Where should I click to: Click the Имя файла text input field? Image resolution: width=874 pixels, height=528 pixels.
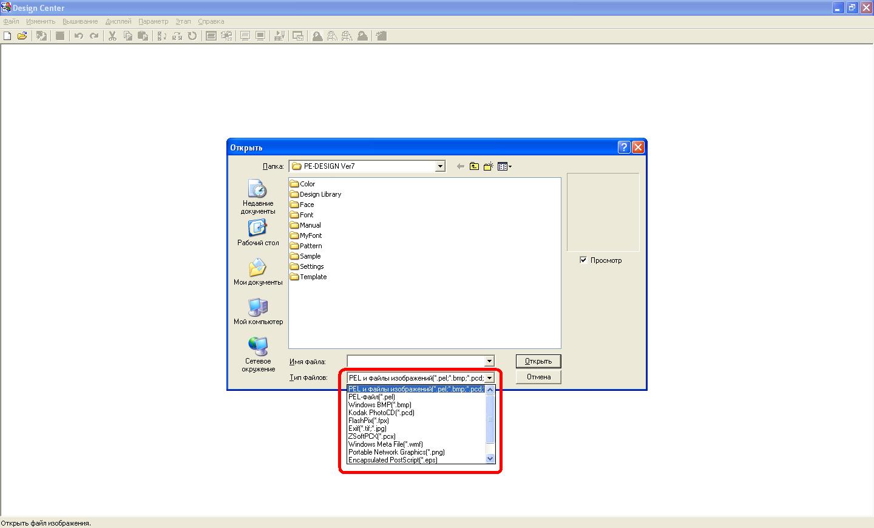[416, 361]
